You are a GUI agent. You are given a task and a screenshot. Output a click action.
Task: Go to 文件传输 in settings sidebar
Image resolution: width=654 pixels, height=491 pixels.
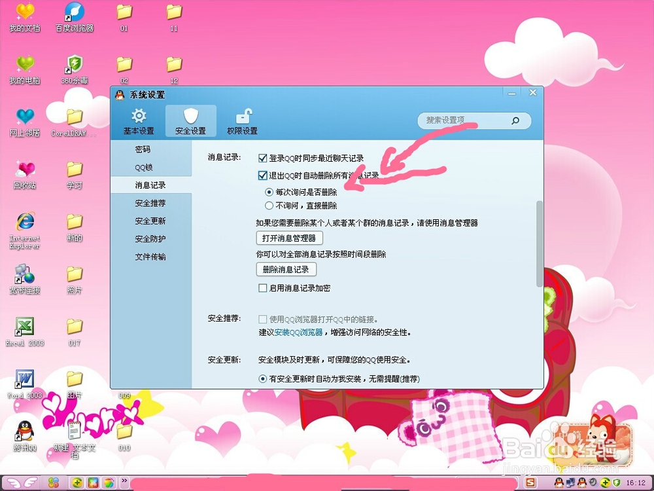coord(150,257)
